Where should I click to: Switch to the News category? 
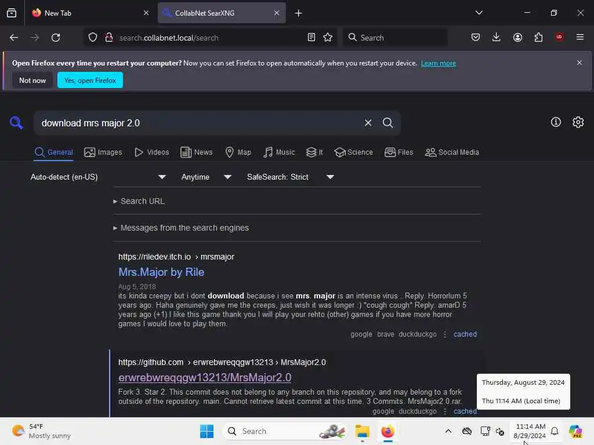tap(197, 152)
